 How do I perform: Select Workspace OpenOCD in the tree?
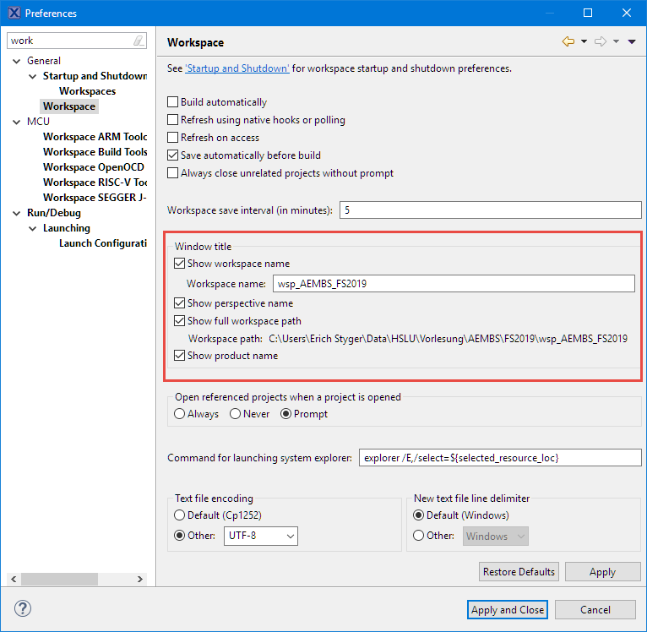[x=93, y=167]
